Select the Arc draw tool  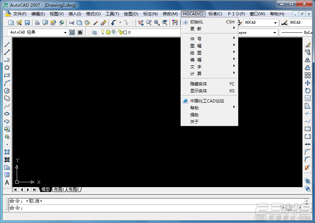pos(7,83)
